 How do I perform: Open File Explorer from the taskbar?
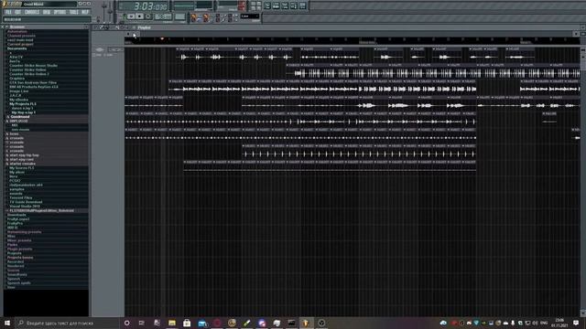[x=172, y=323]
